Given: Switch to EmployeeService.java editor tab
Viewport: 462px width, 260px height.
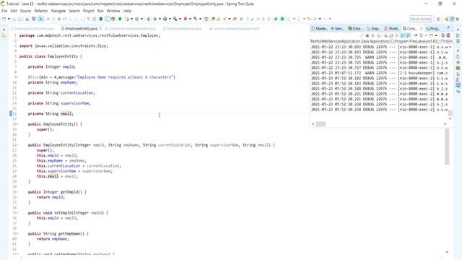Looking at the screenshot, I should [x=182, y=29].
